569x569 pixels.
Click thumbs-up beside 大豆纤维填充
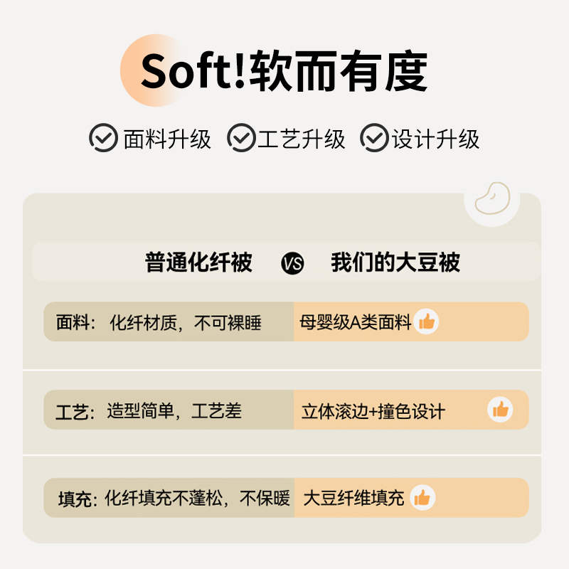tap(422, 498)
